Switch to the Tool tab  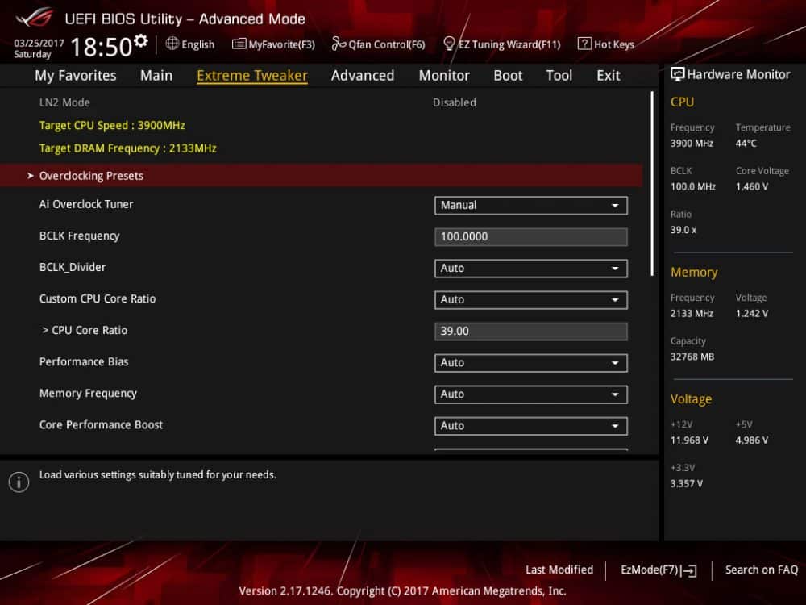pos(559,76)
